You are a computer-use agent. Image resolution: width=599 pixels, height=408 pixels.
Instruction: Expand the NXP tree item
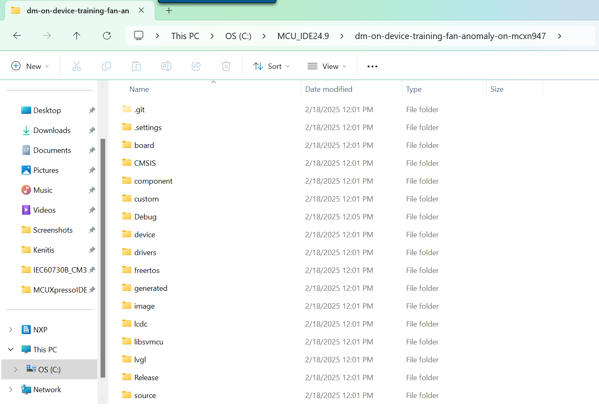tap(11, 329)
